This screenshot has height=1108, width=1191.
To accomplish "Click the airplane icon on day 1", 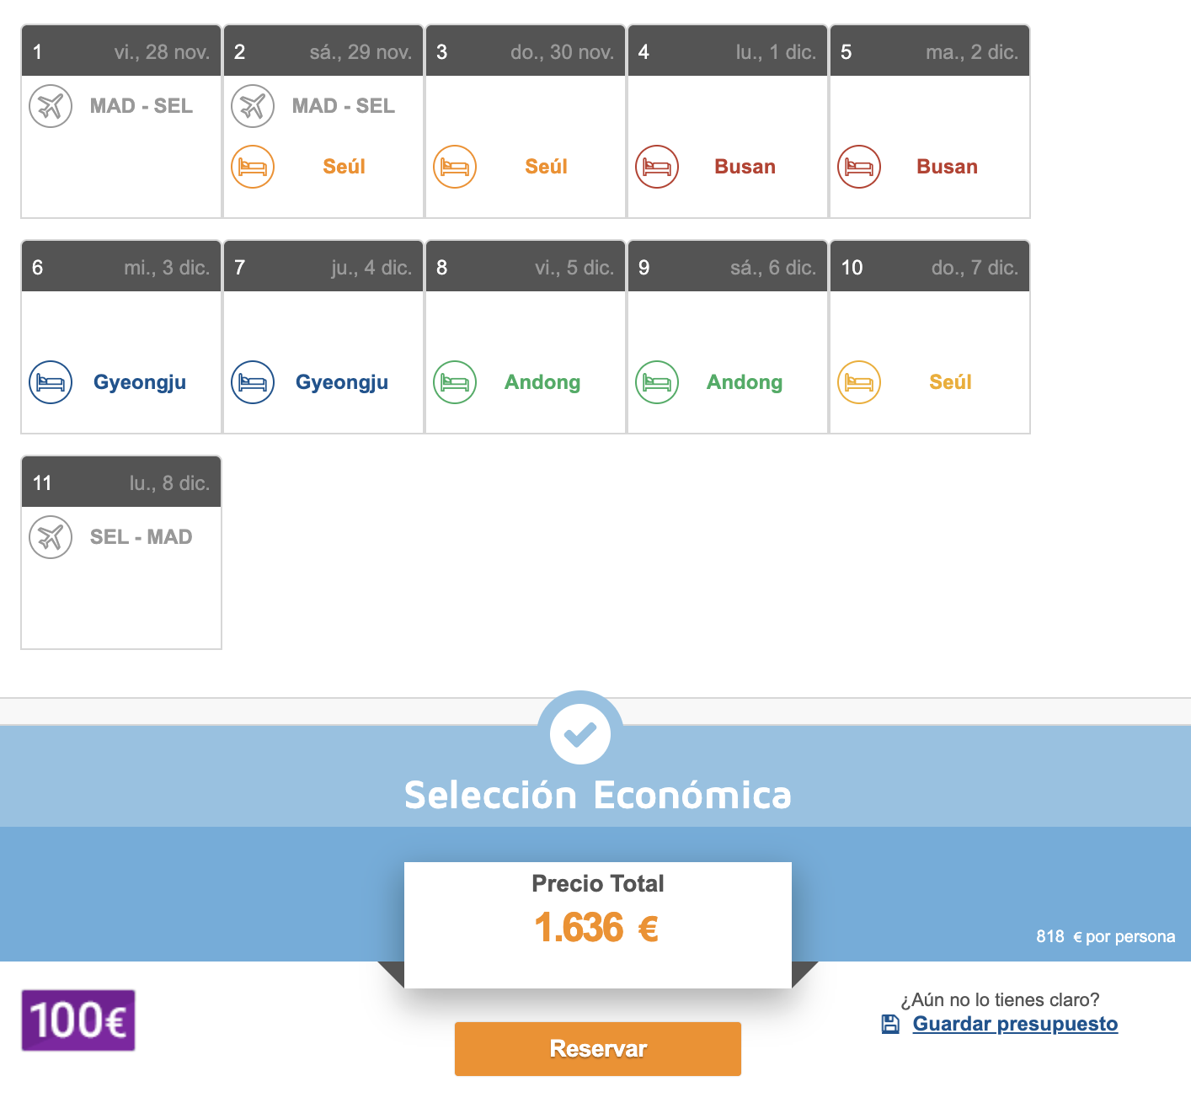I will (x=51, y=106).
